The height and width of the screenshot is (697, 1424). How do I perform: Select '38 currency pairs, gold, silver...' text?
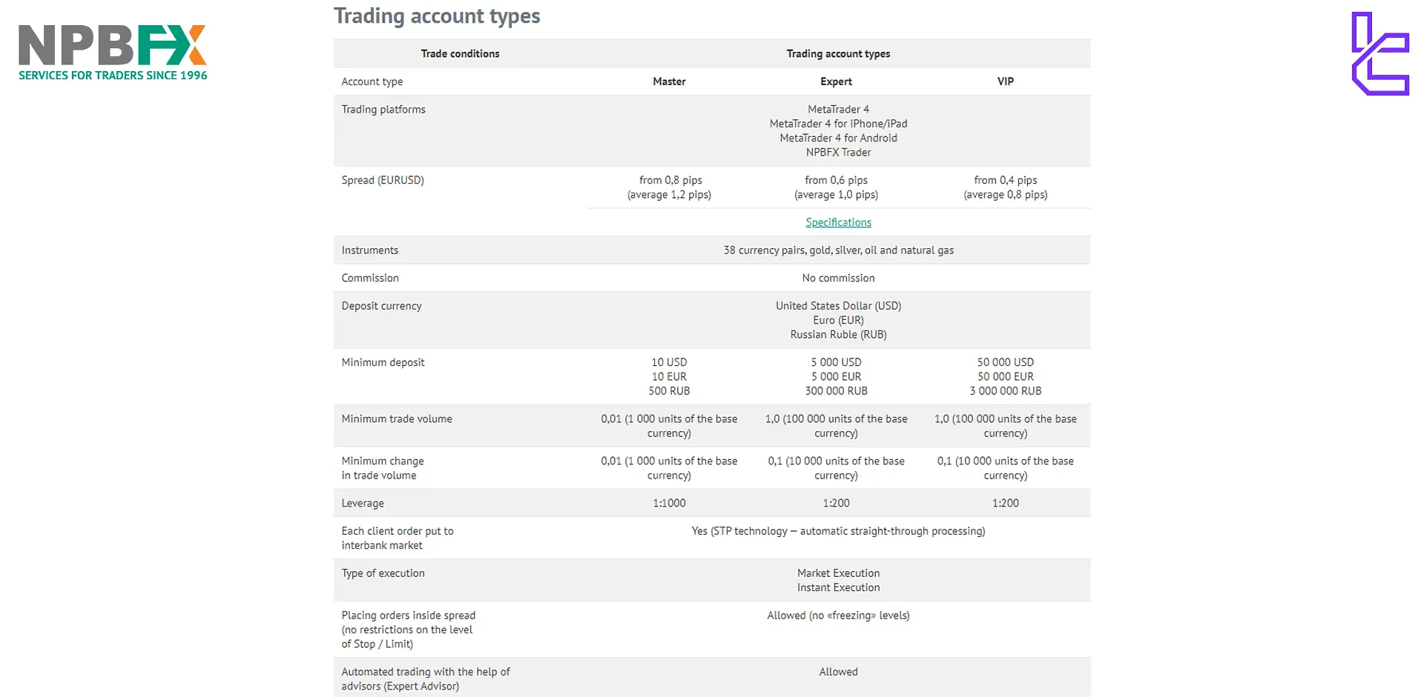(838, 250)
